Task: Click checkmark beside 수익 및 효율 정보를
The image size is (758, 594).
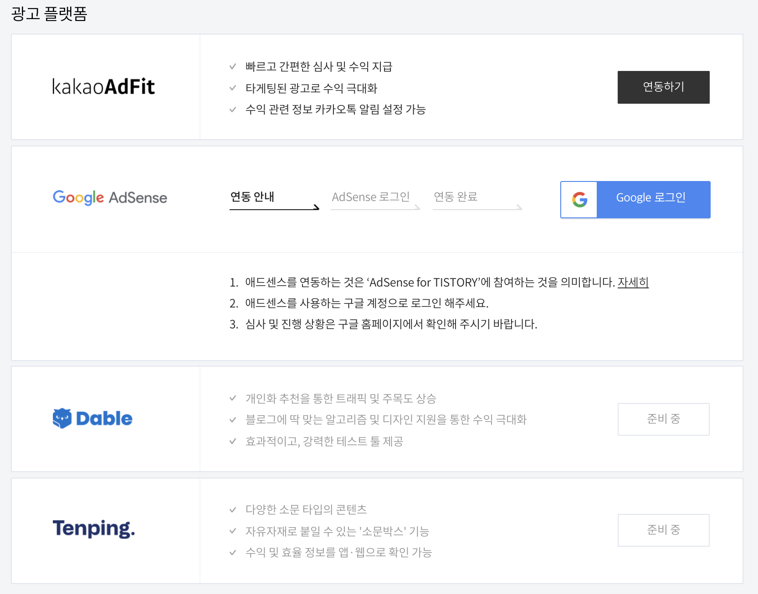Action: click(233, 553)
